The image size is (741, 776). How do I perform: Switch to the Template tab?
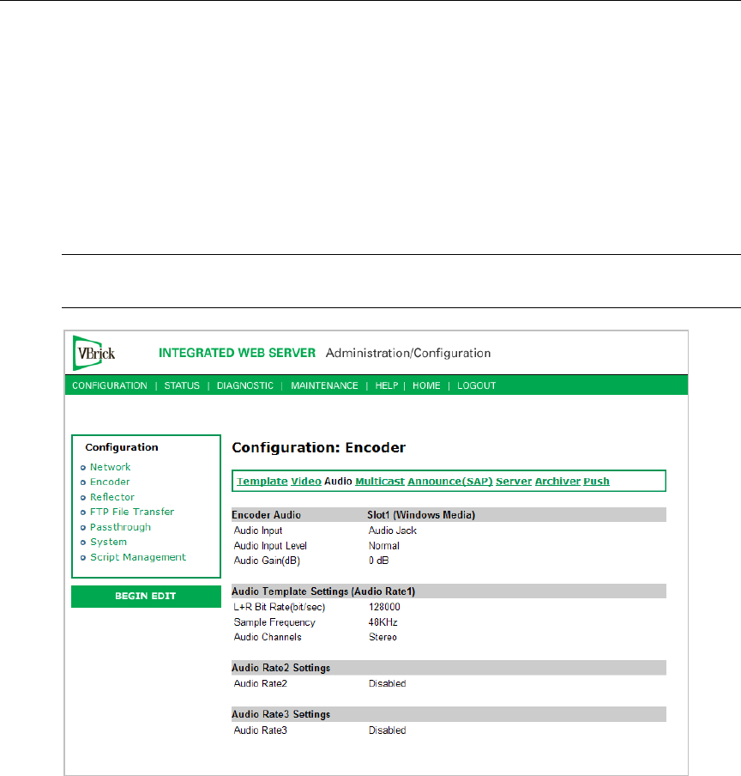point(262,481)
